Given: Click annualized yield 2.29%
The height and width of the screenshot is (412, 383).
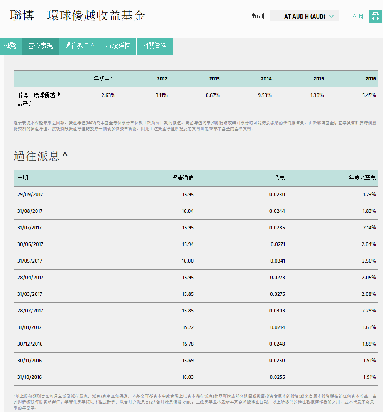Looking at the screenshot, I should (369, 310).
